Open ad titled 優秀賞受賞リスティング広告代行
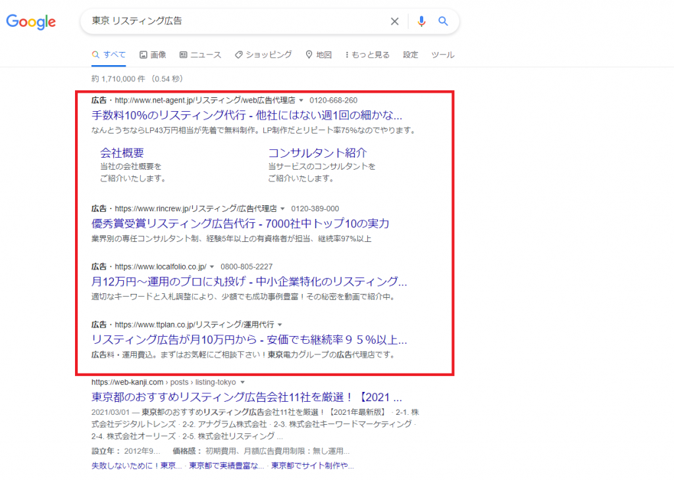 (240, 224)
